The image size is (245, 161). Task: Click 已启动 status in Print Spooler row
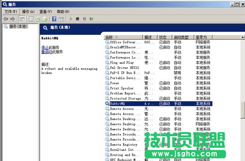pos(165,88)
